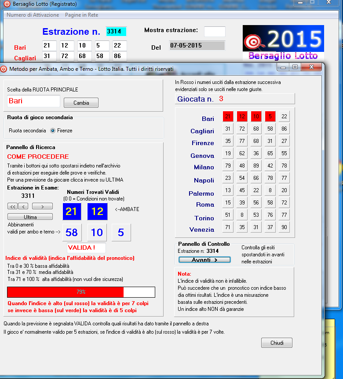Open the Pagine in Rete menu

tap(81, 15)
